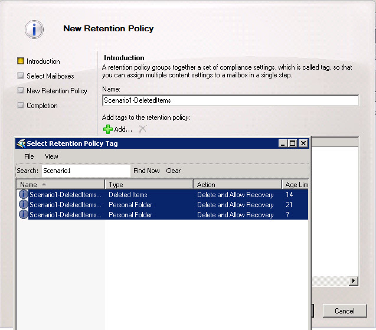Sort list by the Name column header
Viewport: 376px width, 330px height.
pyautogui.click(x=61, y=184)
